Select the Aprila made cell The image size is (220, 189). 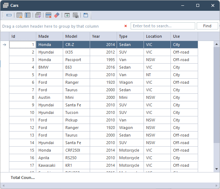(x=50, y=158)
